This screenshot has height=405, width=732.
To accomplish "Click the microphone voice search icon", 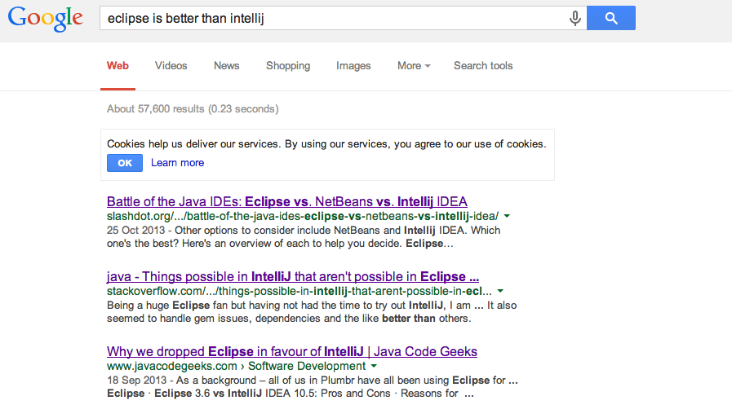I will tap(575, 18).
